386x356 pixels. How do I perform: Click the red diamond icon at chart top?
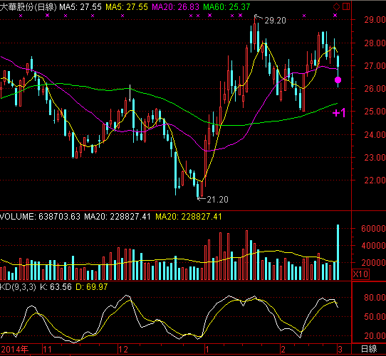337,6
